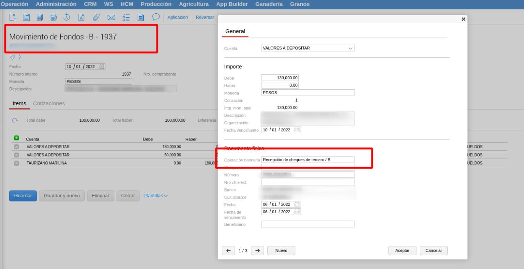
Task: Open the Cuenta dropdown showing VALORES A DEPOSITAR
Action: tap(308, 48)
